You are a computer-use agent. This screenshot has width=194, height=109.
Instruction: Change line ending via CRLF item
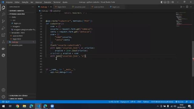(139, 102)
